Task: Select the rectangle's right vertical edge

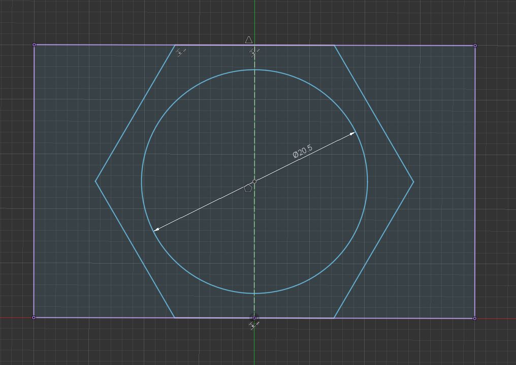Action: (475, 182)
